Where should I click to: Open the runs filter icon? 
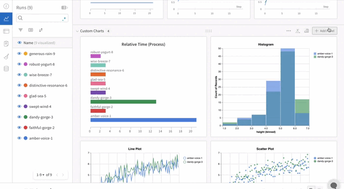(21, 30)
